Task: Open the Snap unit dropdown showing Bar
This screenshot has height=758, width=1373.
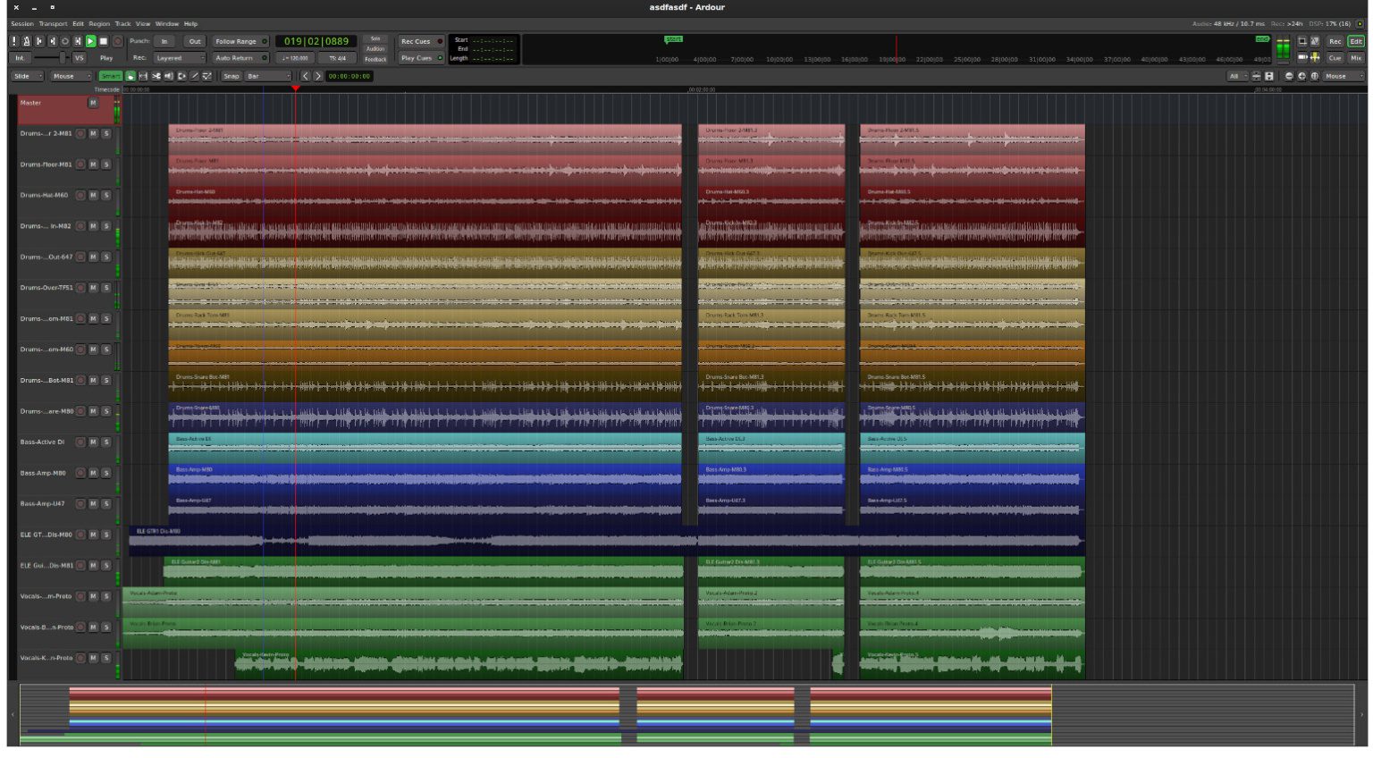Action: point(269,77)
